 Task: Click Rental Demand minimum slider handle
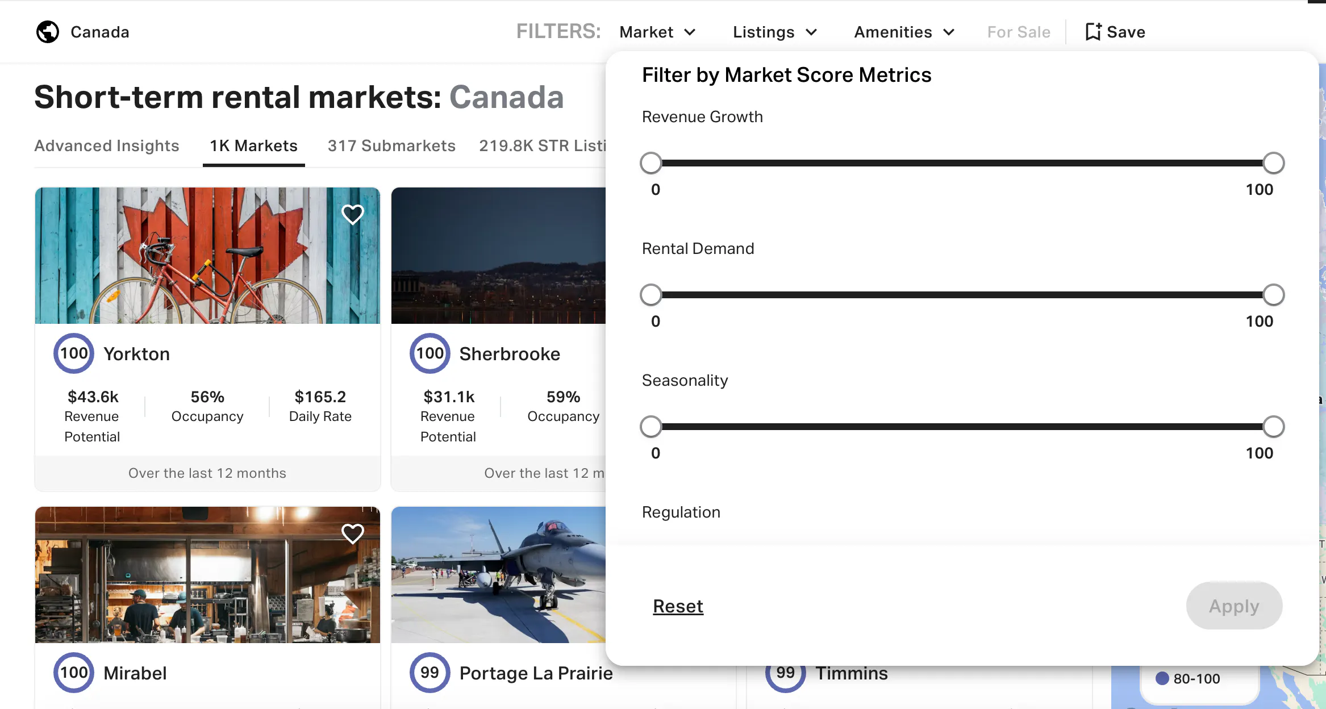651,295
